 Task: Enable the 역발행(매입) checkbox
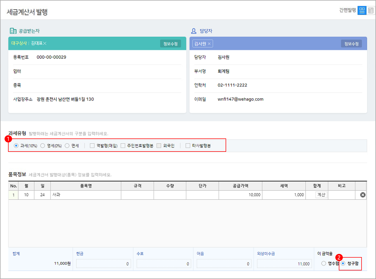92,145
